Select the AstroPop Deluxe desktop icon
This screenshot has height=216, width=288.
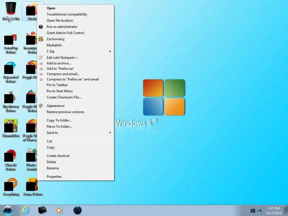point(11,43)
